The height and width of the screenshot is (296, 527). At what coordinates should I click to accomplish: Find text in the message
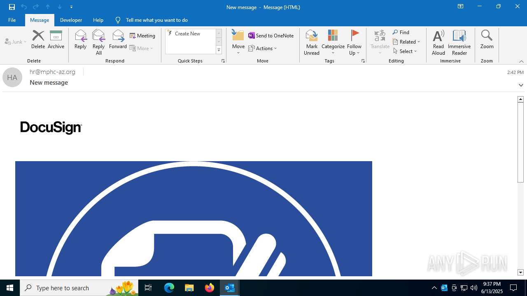point(401,32)
